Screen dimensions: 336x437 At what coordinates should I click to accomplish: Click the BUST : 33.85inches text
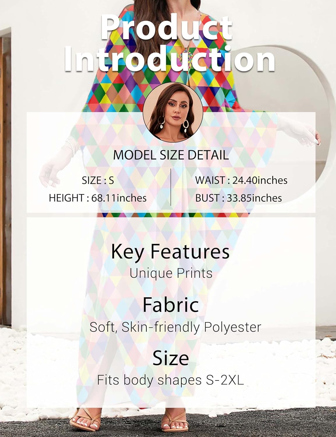[239, 198]
